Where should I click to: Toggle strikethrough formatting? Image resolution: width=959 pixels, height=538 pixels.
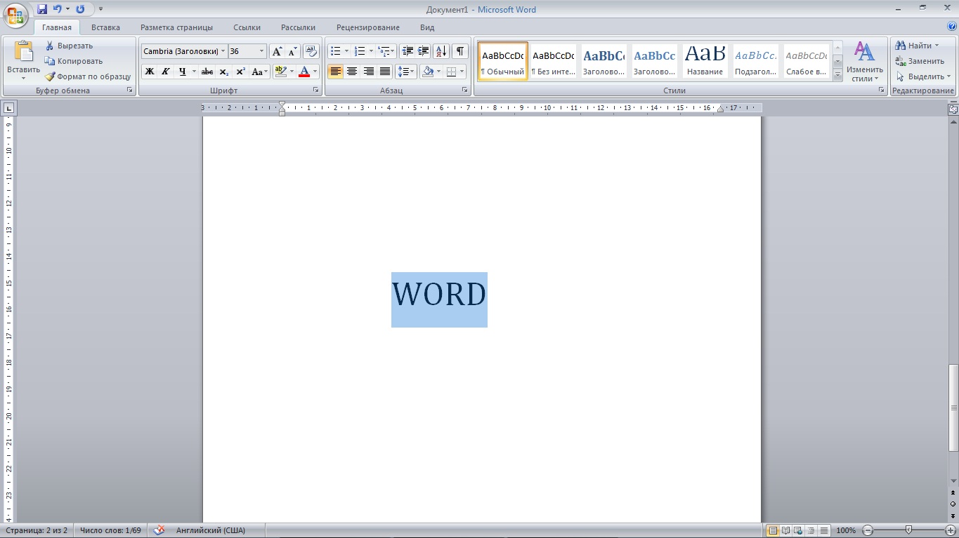point(207,72)
